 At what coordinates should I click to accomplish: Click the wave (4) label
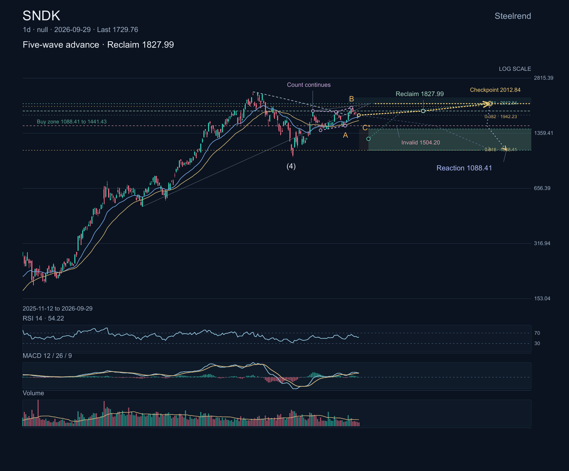tap(291, 166)
